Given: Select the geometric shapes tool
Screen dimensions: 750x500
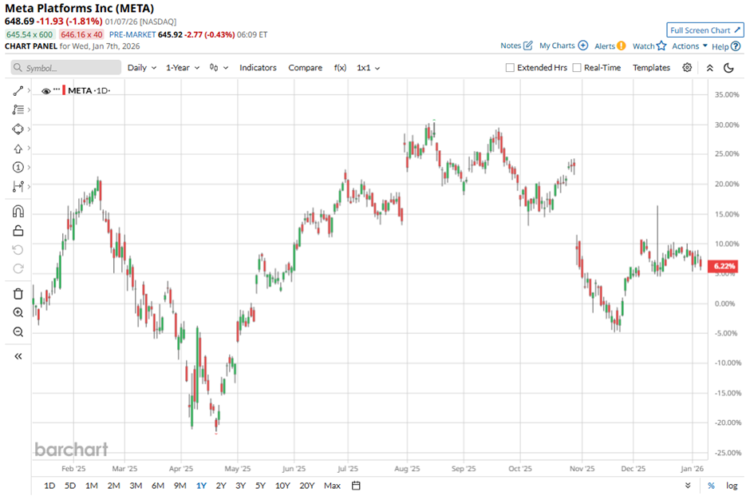Looking at the screenshot, I should tap(18, 129).
